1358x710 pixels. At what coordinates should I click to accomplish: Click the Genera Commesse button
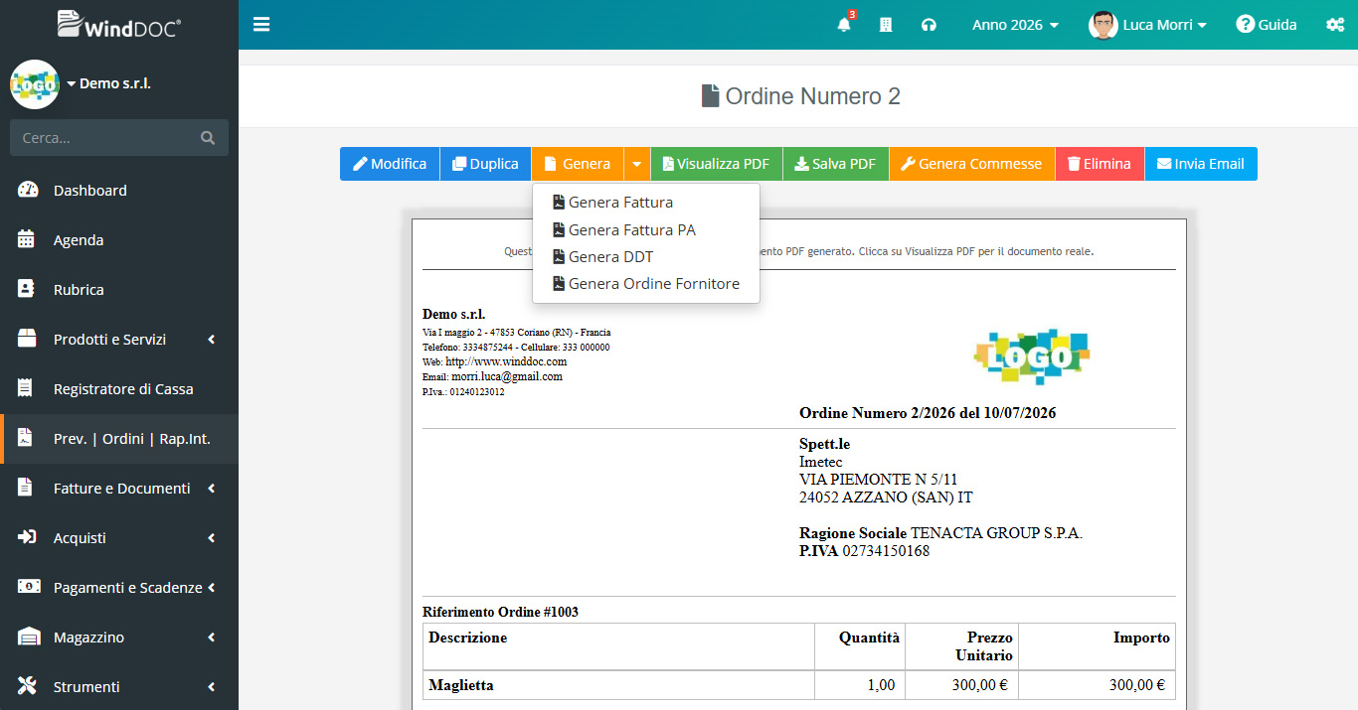(x=971, y=164)
